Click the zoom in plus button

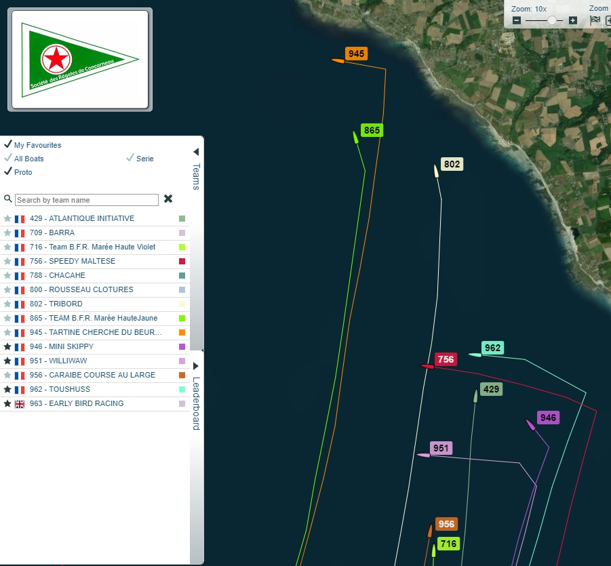pos(573,20)
